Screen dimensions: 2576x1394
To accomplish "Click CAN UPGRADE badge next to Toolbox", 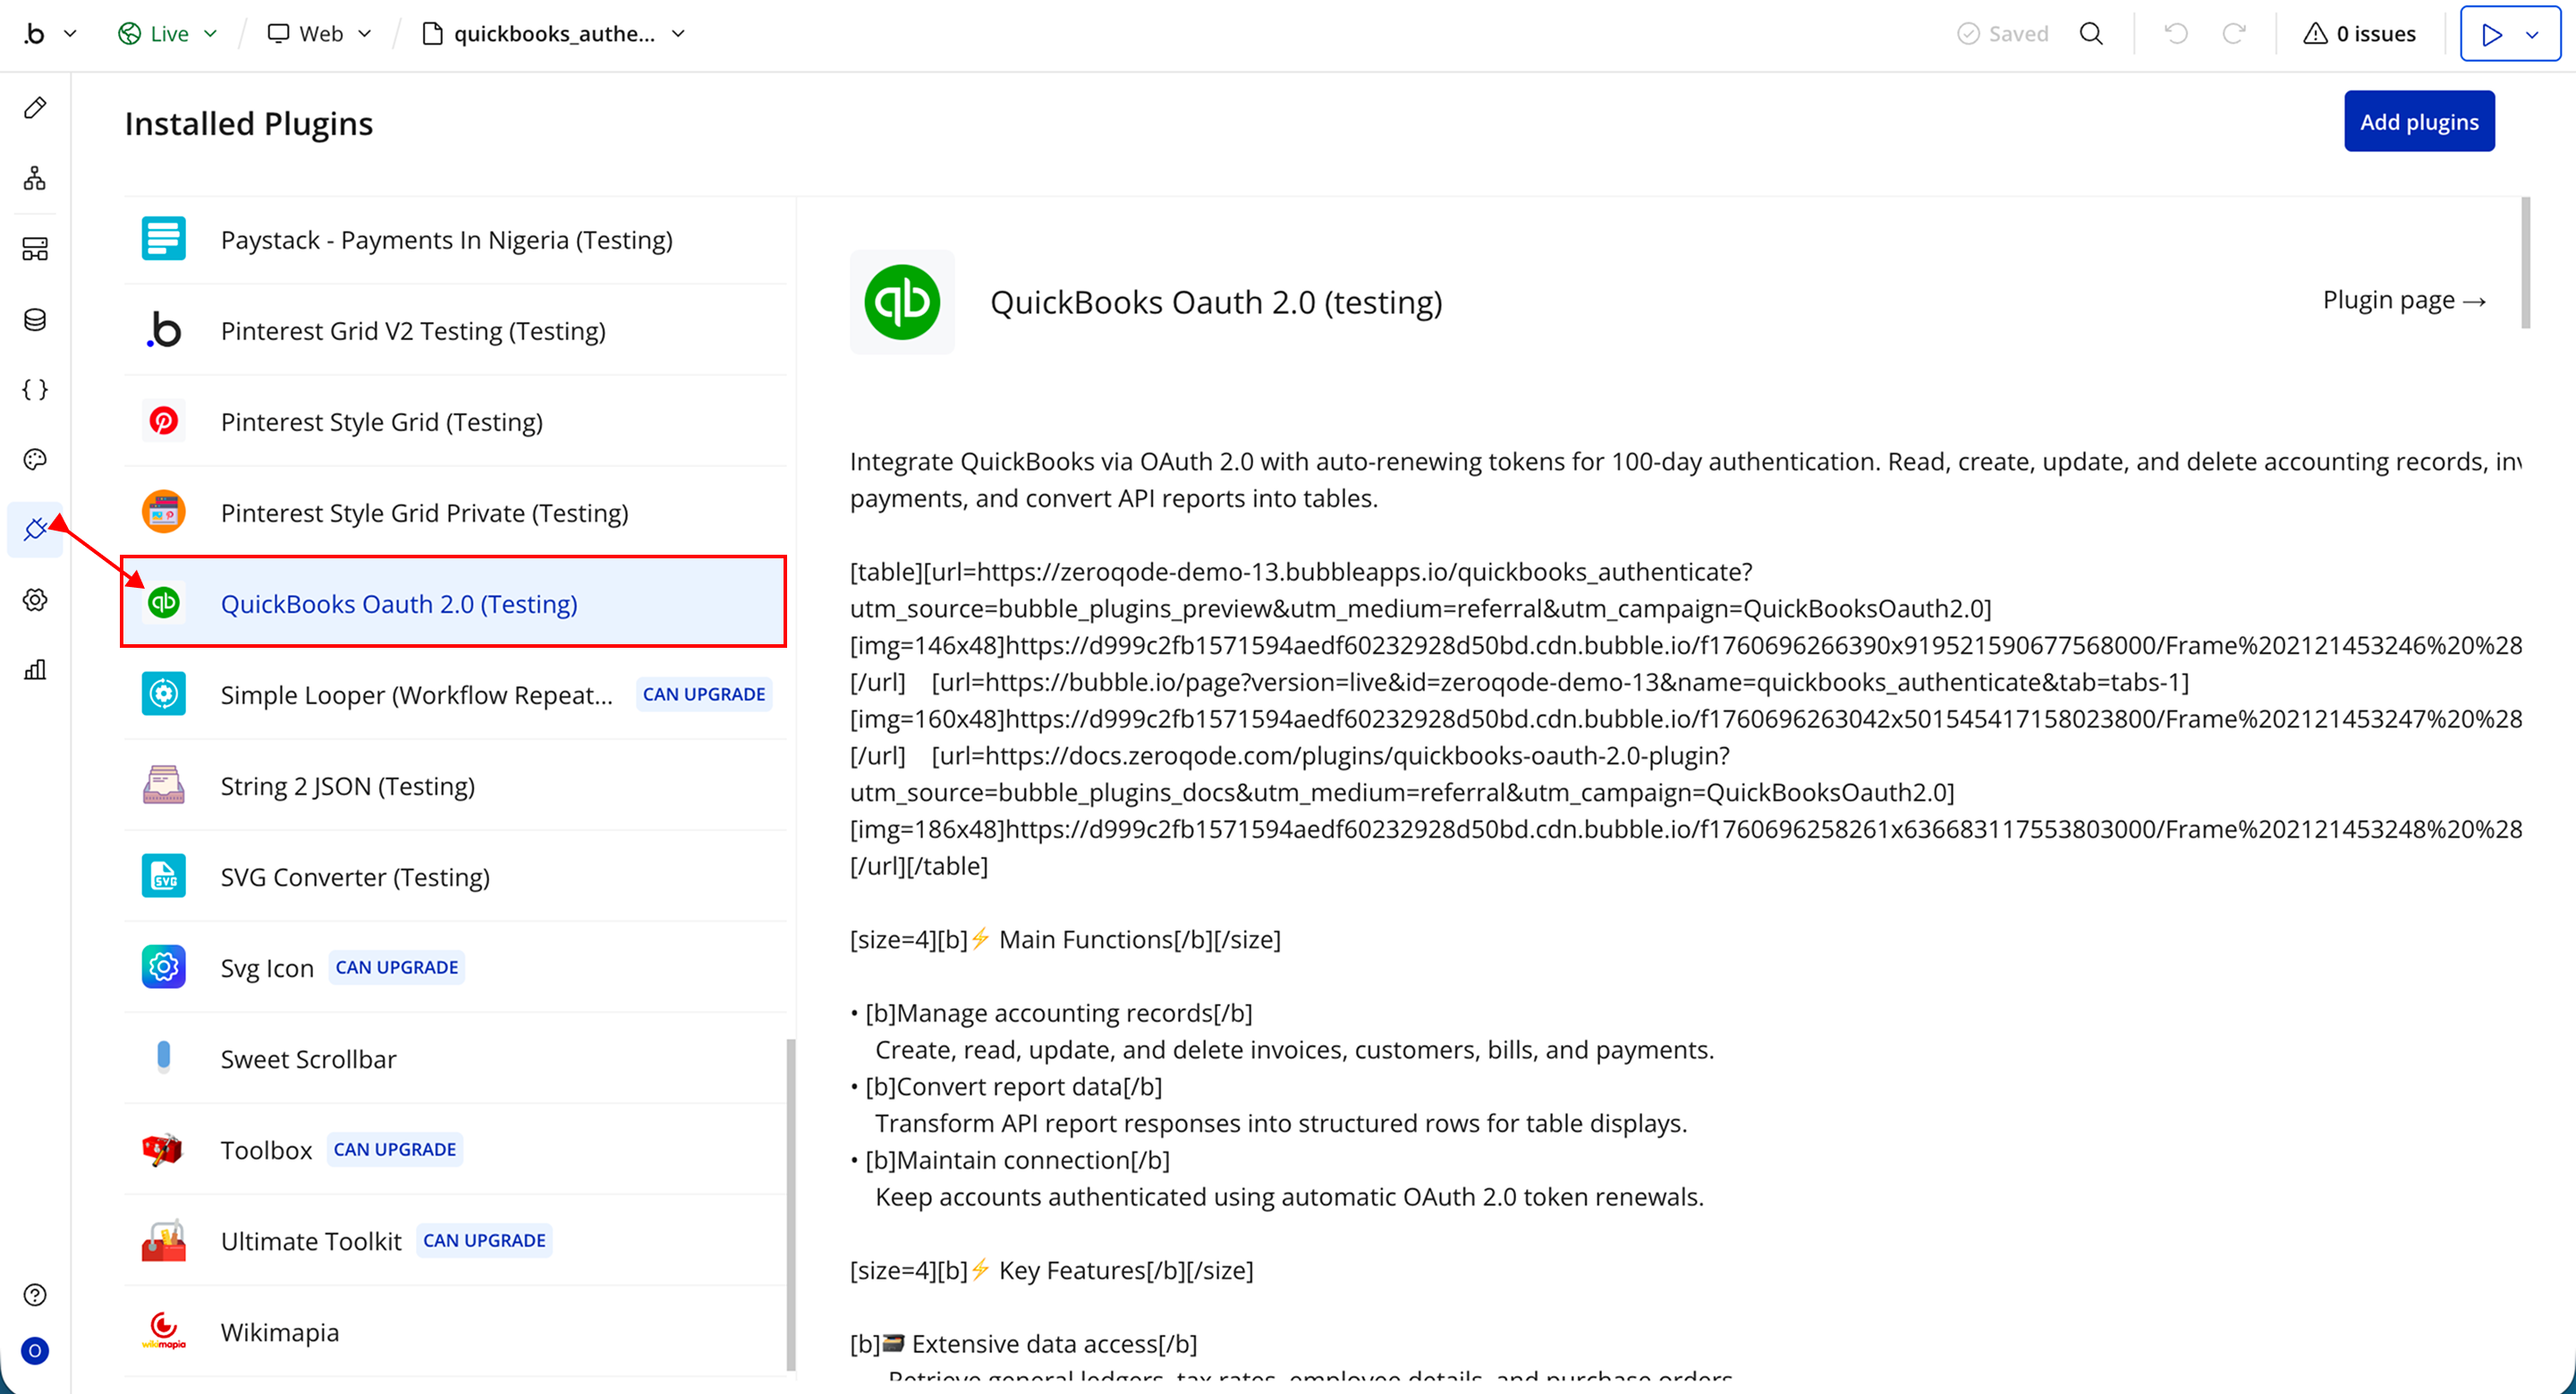I will pyautogui.click(x=394, y=1150).
